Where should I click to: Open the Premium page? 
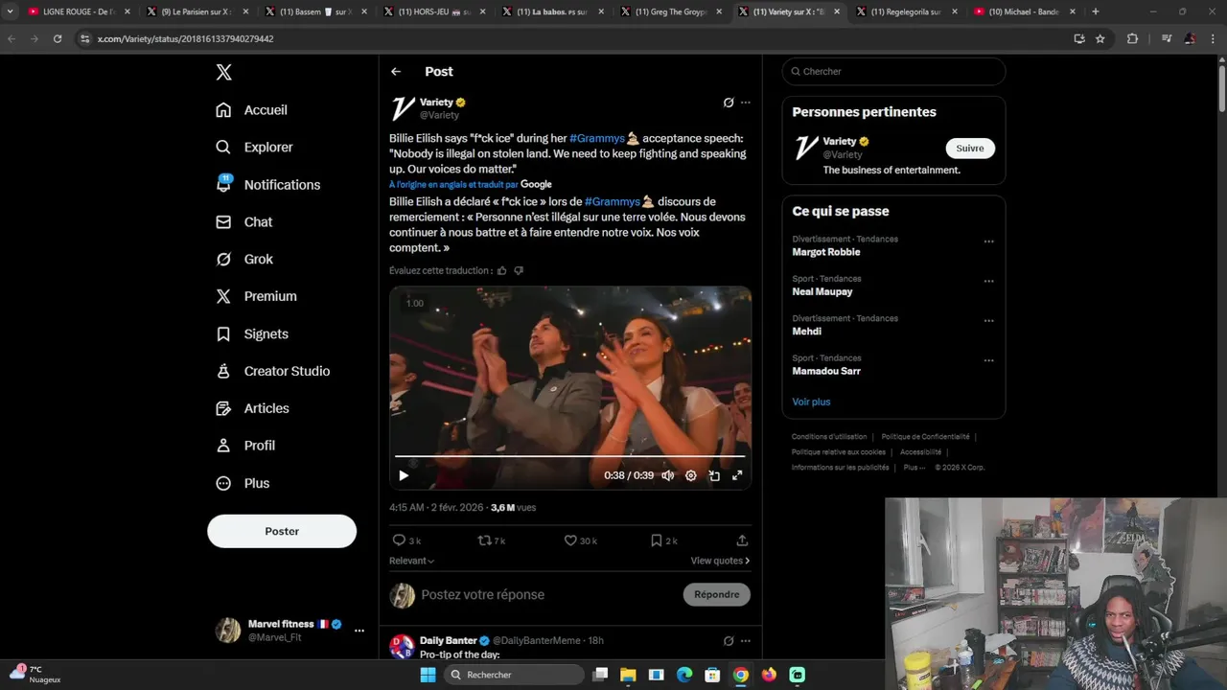256,297
